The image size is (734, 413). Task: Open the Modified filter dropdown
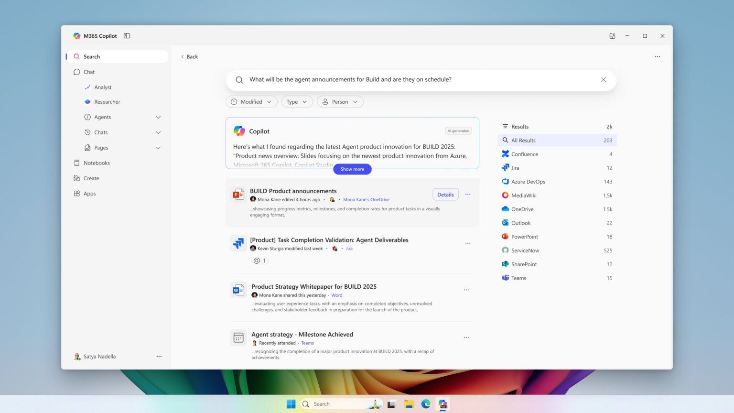click(x=251, y=102)
